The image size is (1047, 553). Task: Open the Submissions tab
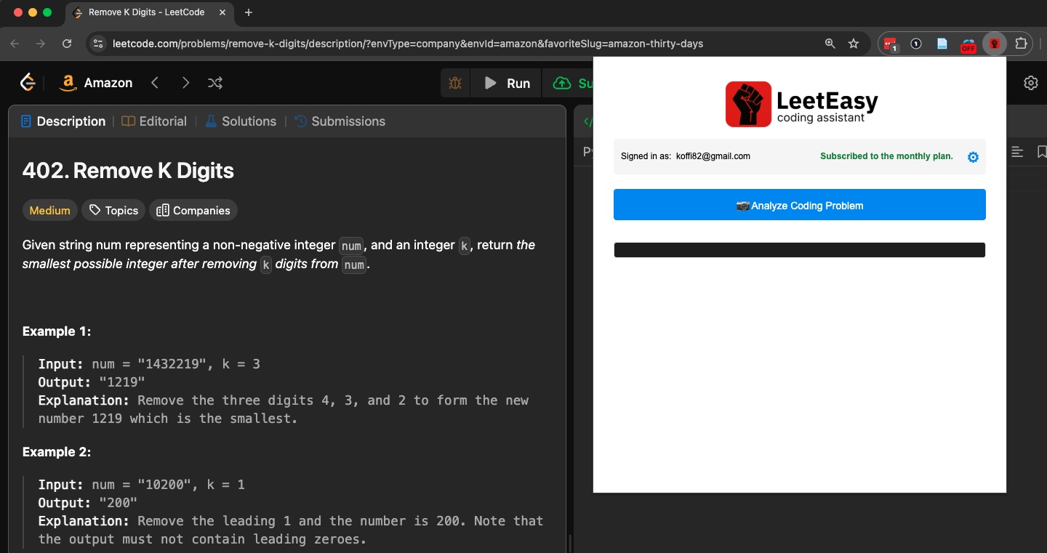[x=340, y=121]
